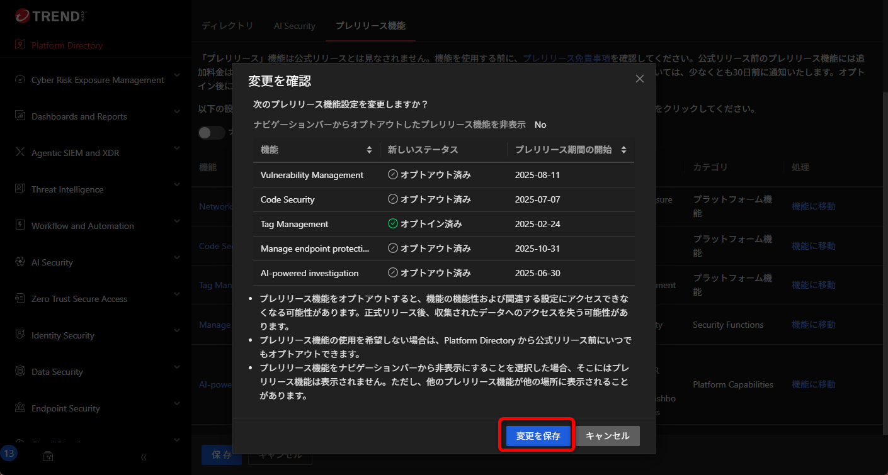Collapse the sidebar with the chevron
This screenshot has height=475, width=888.
[144, 457]
